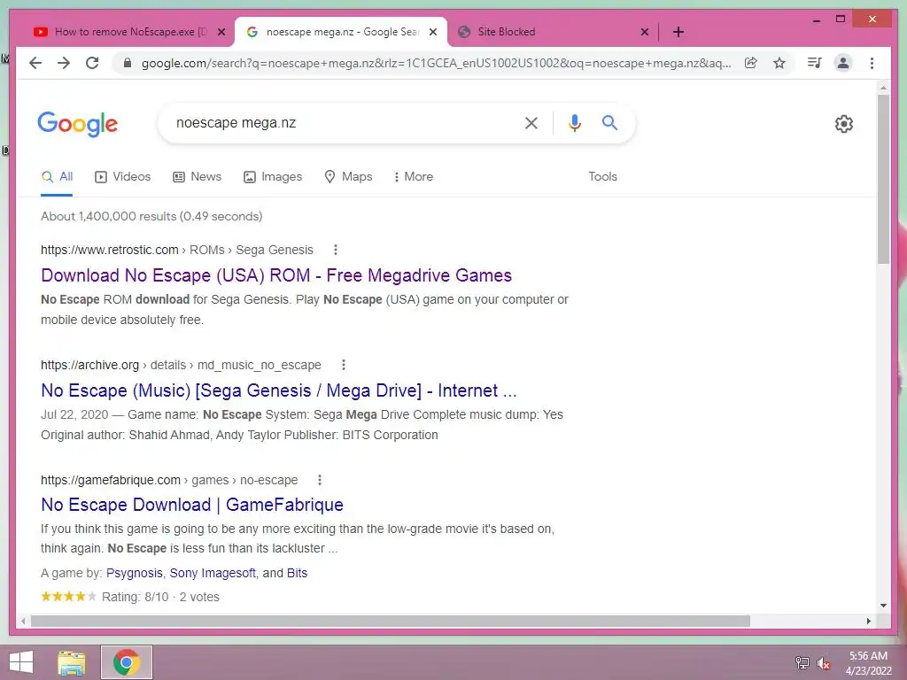Open the Windows Start menu
This screenshot has width=907, height=680.
[x=21, y=662]
